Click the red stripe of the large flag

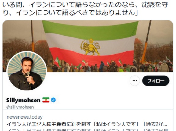(91, 56)
